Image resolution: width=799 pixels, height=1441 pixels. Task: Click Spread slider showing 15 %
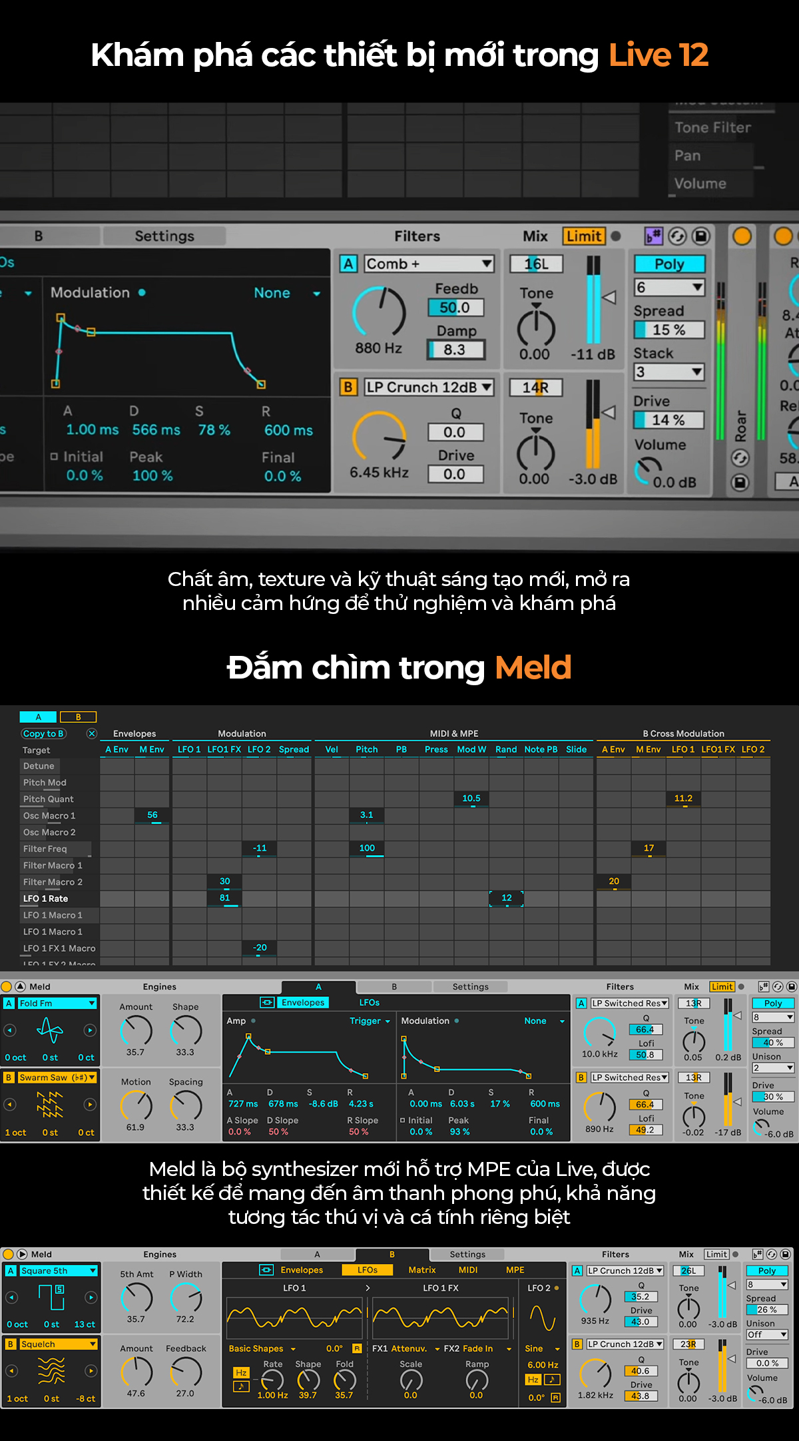(x=669, y=330)
